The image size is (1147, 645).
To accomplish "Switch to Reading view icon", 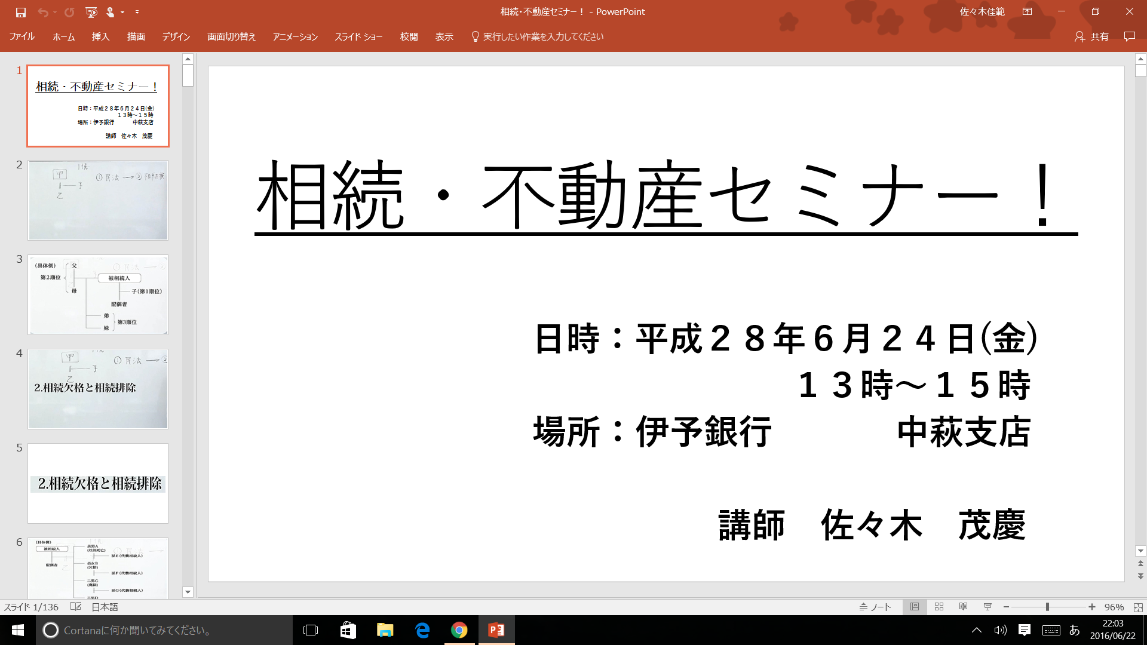I will [x=963, y=607].
